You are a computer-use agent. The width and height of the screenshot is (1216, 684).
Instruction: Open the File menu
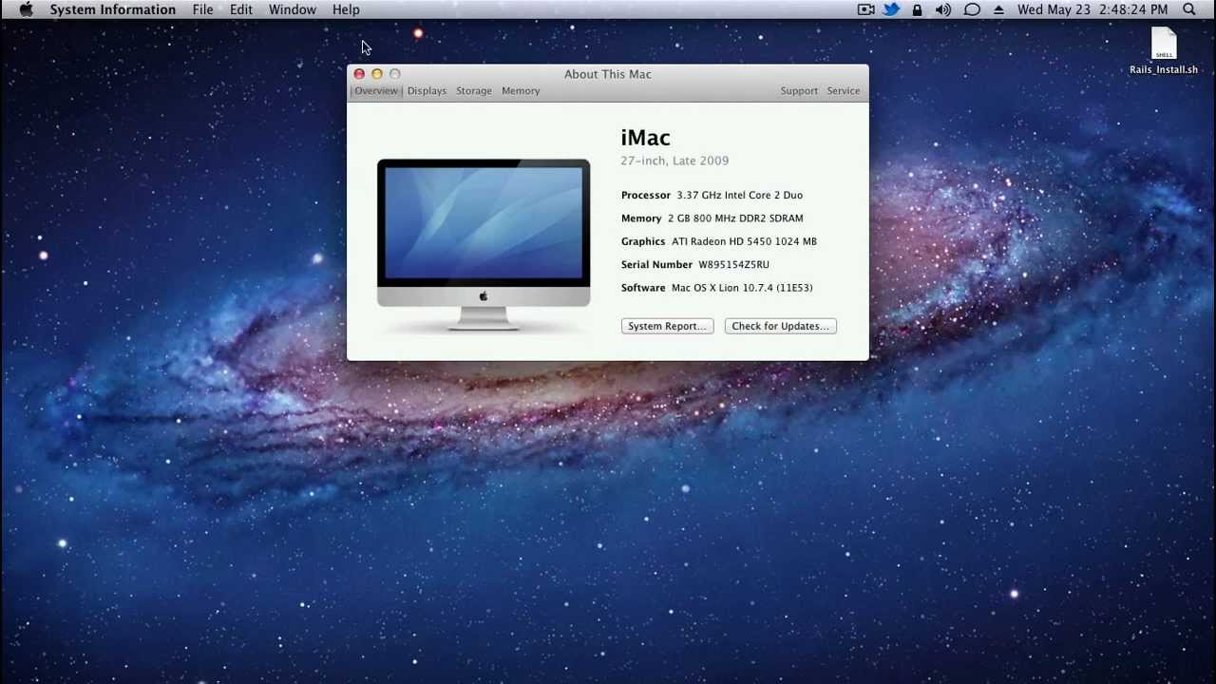pos(202,9)
